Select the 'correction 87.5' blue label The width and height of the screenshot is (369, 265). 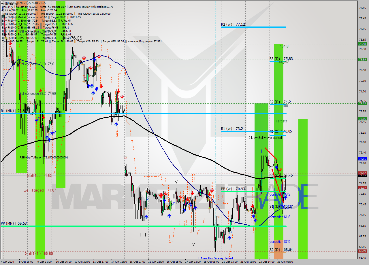pyautogui.click(x=280, y=242)
